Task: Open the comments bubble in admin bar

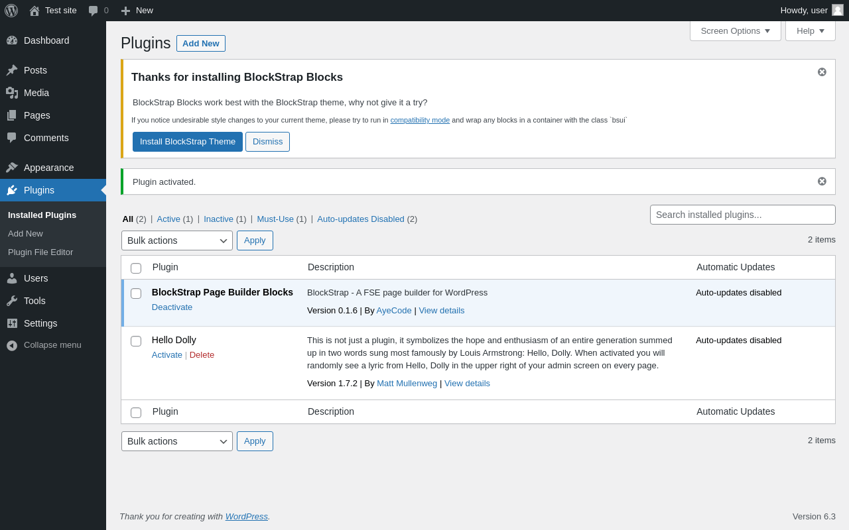Action: pos(94,11)
